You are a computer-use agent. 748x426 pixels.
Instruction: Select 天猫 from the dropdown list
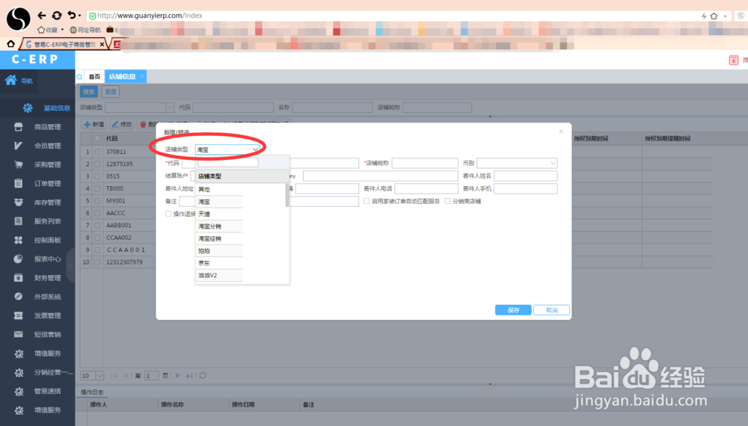pos(219,214)
